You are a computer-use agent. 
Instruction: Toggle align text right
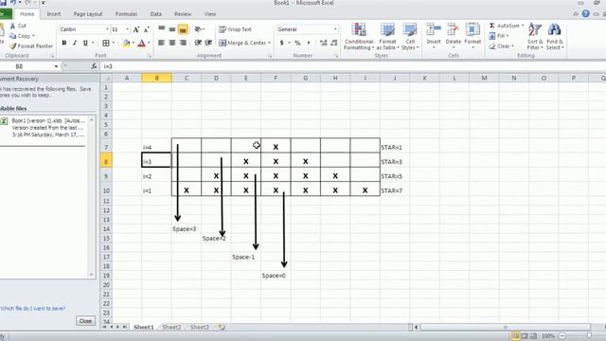click(183, 43)
